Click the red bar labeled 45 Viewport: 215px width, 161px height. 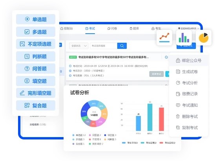(161, 119)
